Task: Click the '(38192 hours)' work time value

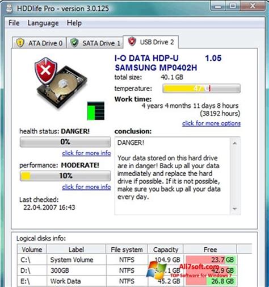Action: click(220, 114)
